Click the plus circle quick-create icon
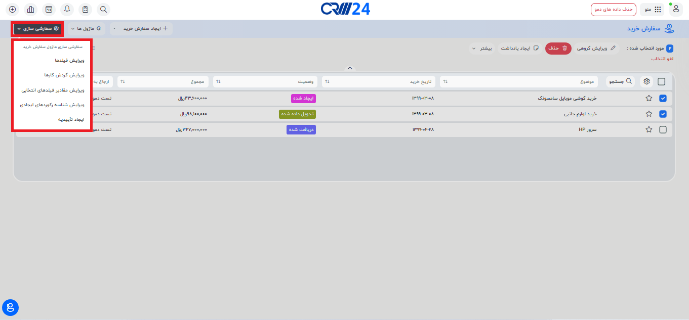The width and height of the screenshot is (689, 320). 12,9
